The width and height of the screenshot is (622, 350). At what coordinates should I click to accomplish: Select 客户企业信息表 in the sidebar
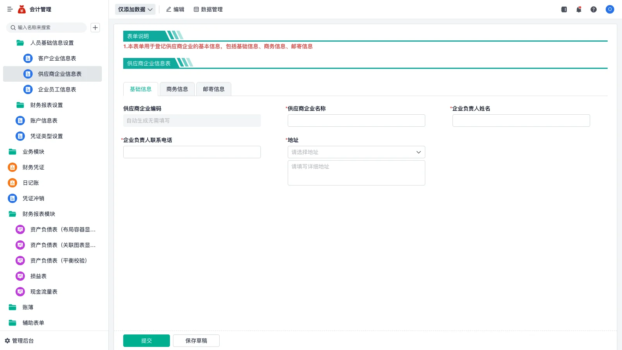pos(57,58)
